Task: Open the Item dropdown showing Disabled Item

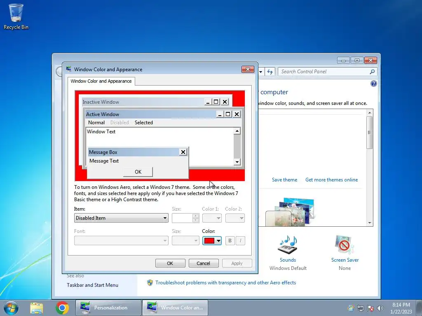Action: 121,218
